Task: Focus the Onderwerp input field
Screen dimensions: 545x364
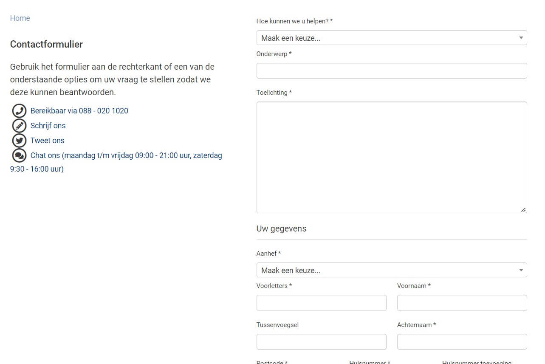Action: (392, 71)
